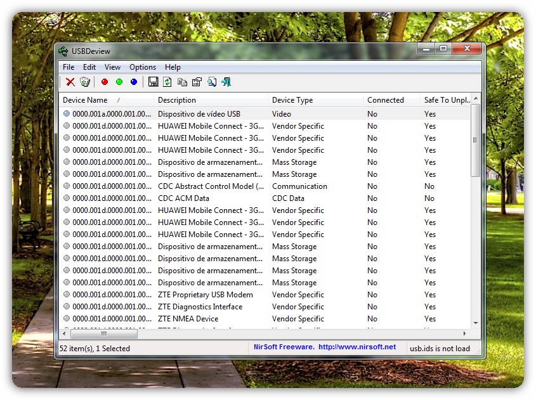Click the USBDeview title bar app icon
536x400 pixels.
tap(63, 51)
